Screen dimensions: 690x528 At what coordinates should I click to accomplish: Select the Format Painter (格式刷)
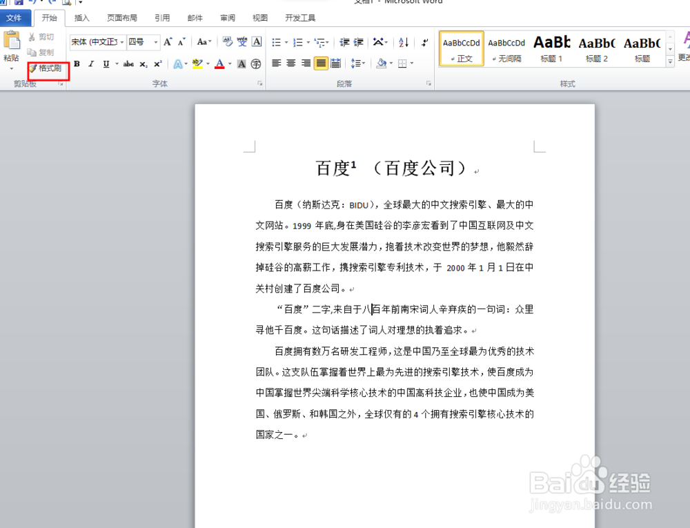(x=46, y=68)
